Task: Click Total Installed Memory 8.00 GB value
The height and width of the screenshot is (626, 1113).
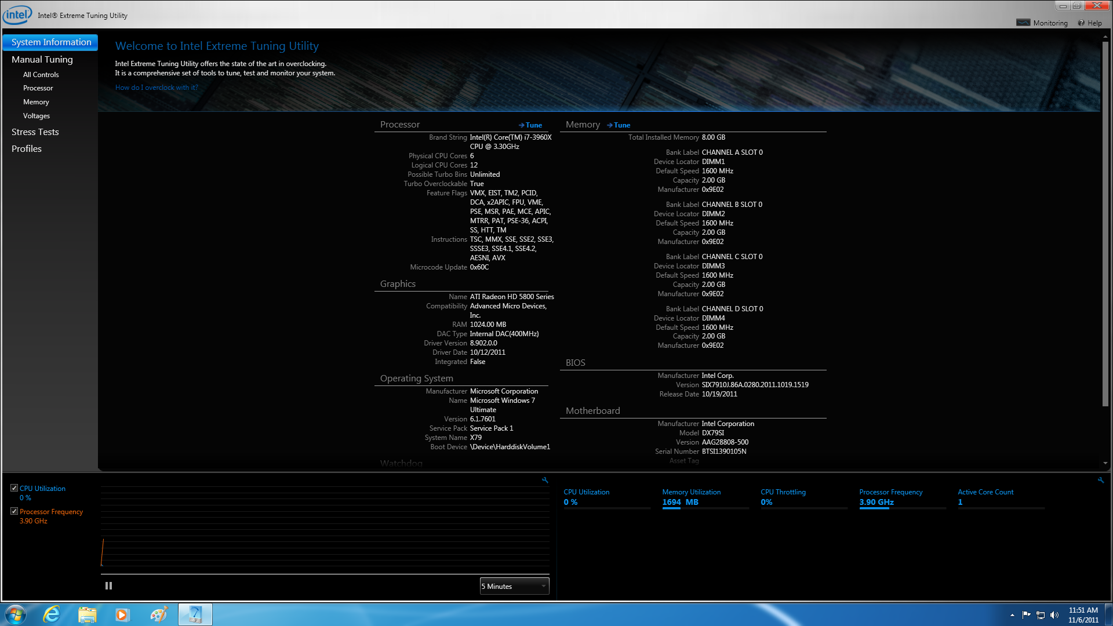Action: (713, 137)
